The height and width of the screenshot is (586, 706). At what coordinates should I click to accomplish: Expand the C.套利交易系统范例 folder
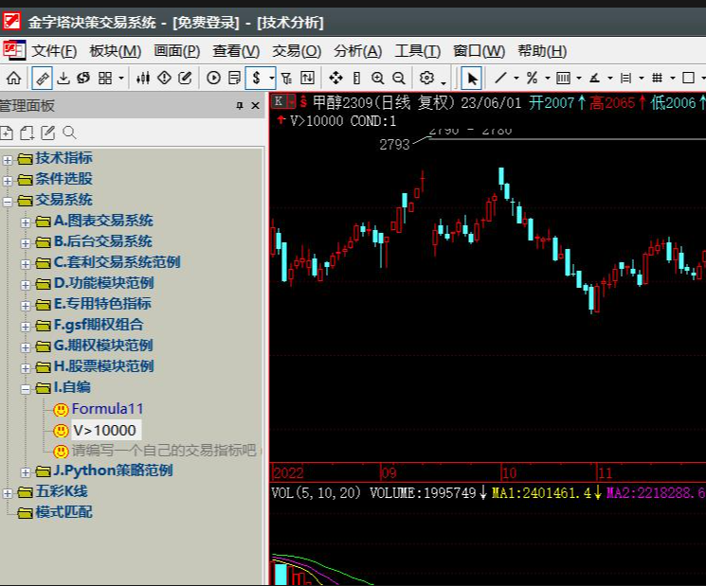[26, 264]
